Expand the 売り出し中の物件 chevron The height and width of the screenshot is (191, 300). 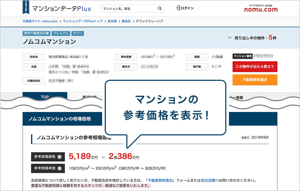point(230,38)
